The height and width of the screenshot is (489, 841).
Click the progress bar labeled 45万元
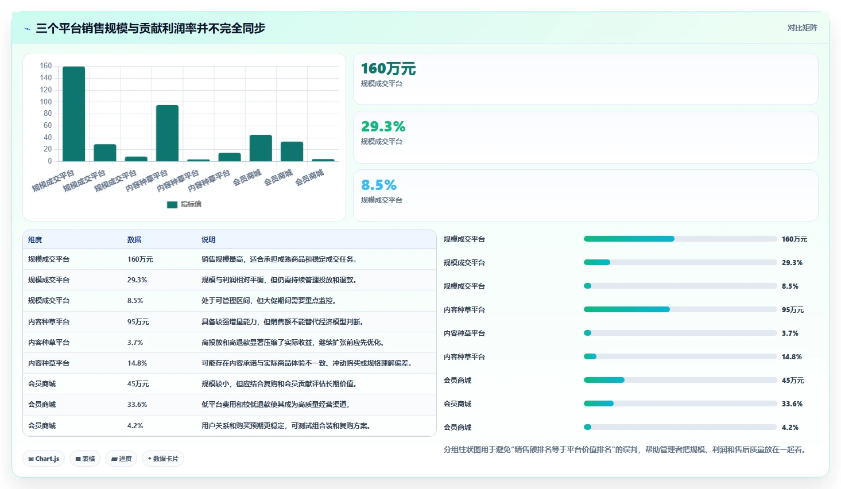point(680,380)
